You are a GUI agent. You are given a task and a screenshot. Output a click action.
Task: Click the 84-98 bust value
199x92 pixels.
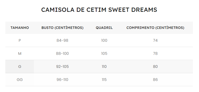(x=62, y=40)
